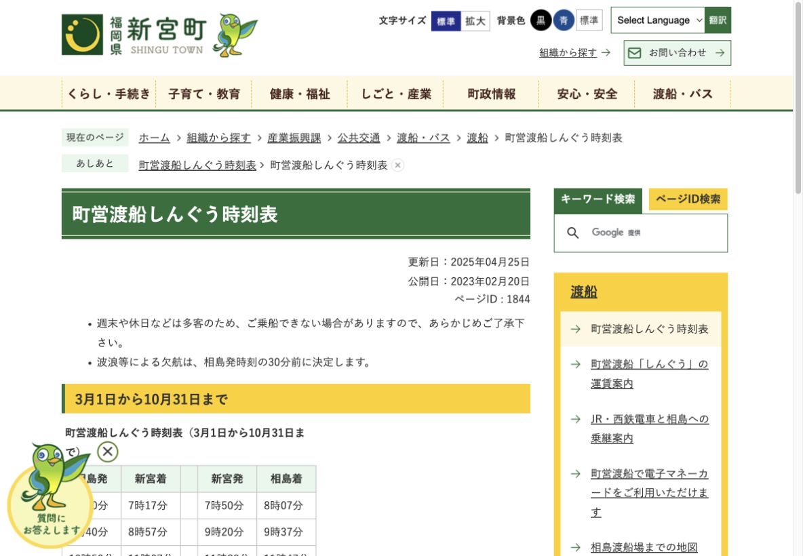Follow the 組織から探す header link
This screenshot has height=556, width=803.
point(568,53)
